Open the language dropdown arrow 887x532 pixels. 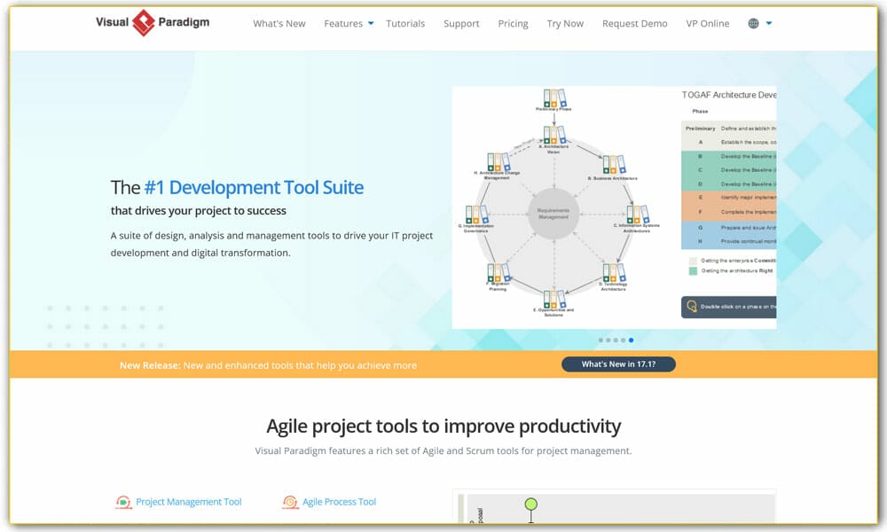coord(768,24)
